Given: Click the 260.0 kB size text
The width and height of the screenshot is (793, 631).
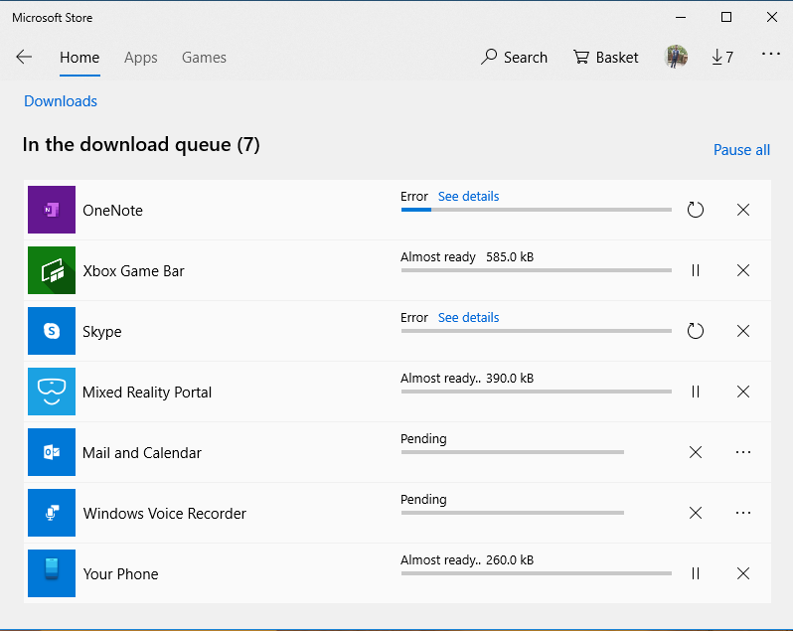Looking at the screenshot, I should tap(510, 560).
